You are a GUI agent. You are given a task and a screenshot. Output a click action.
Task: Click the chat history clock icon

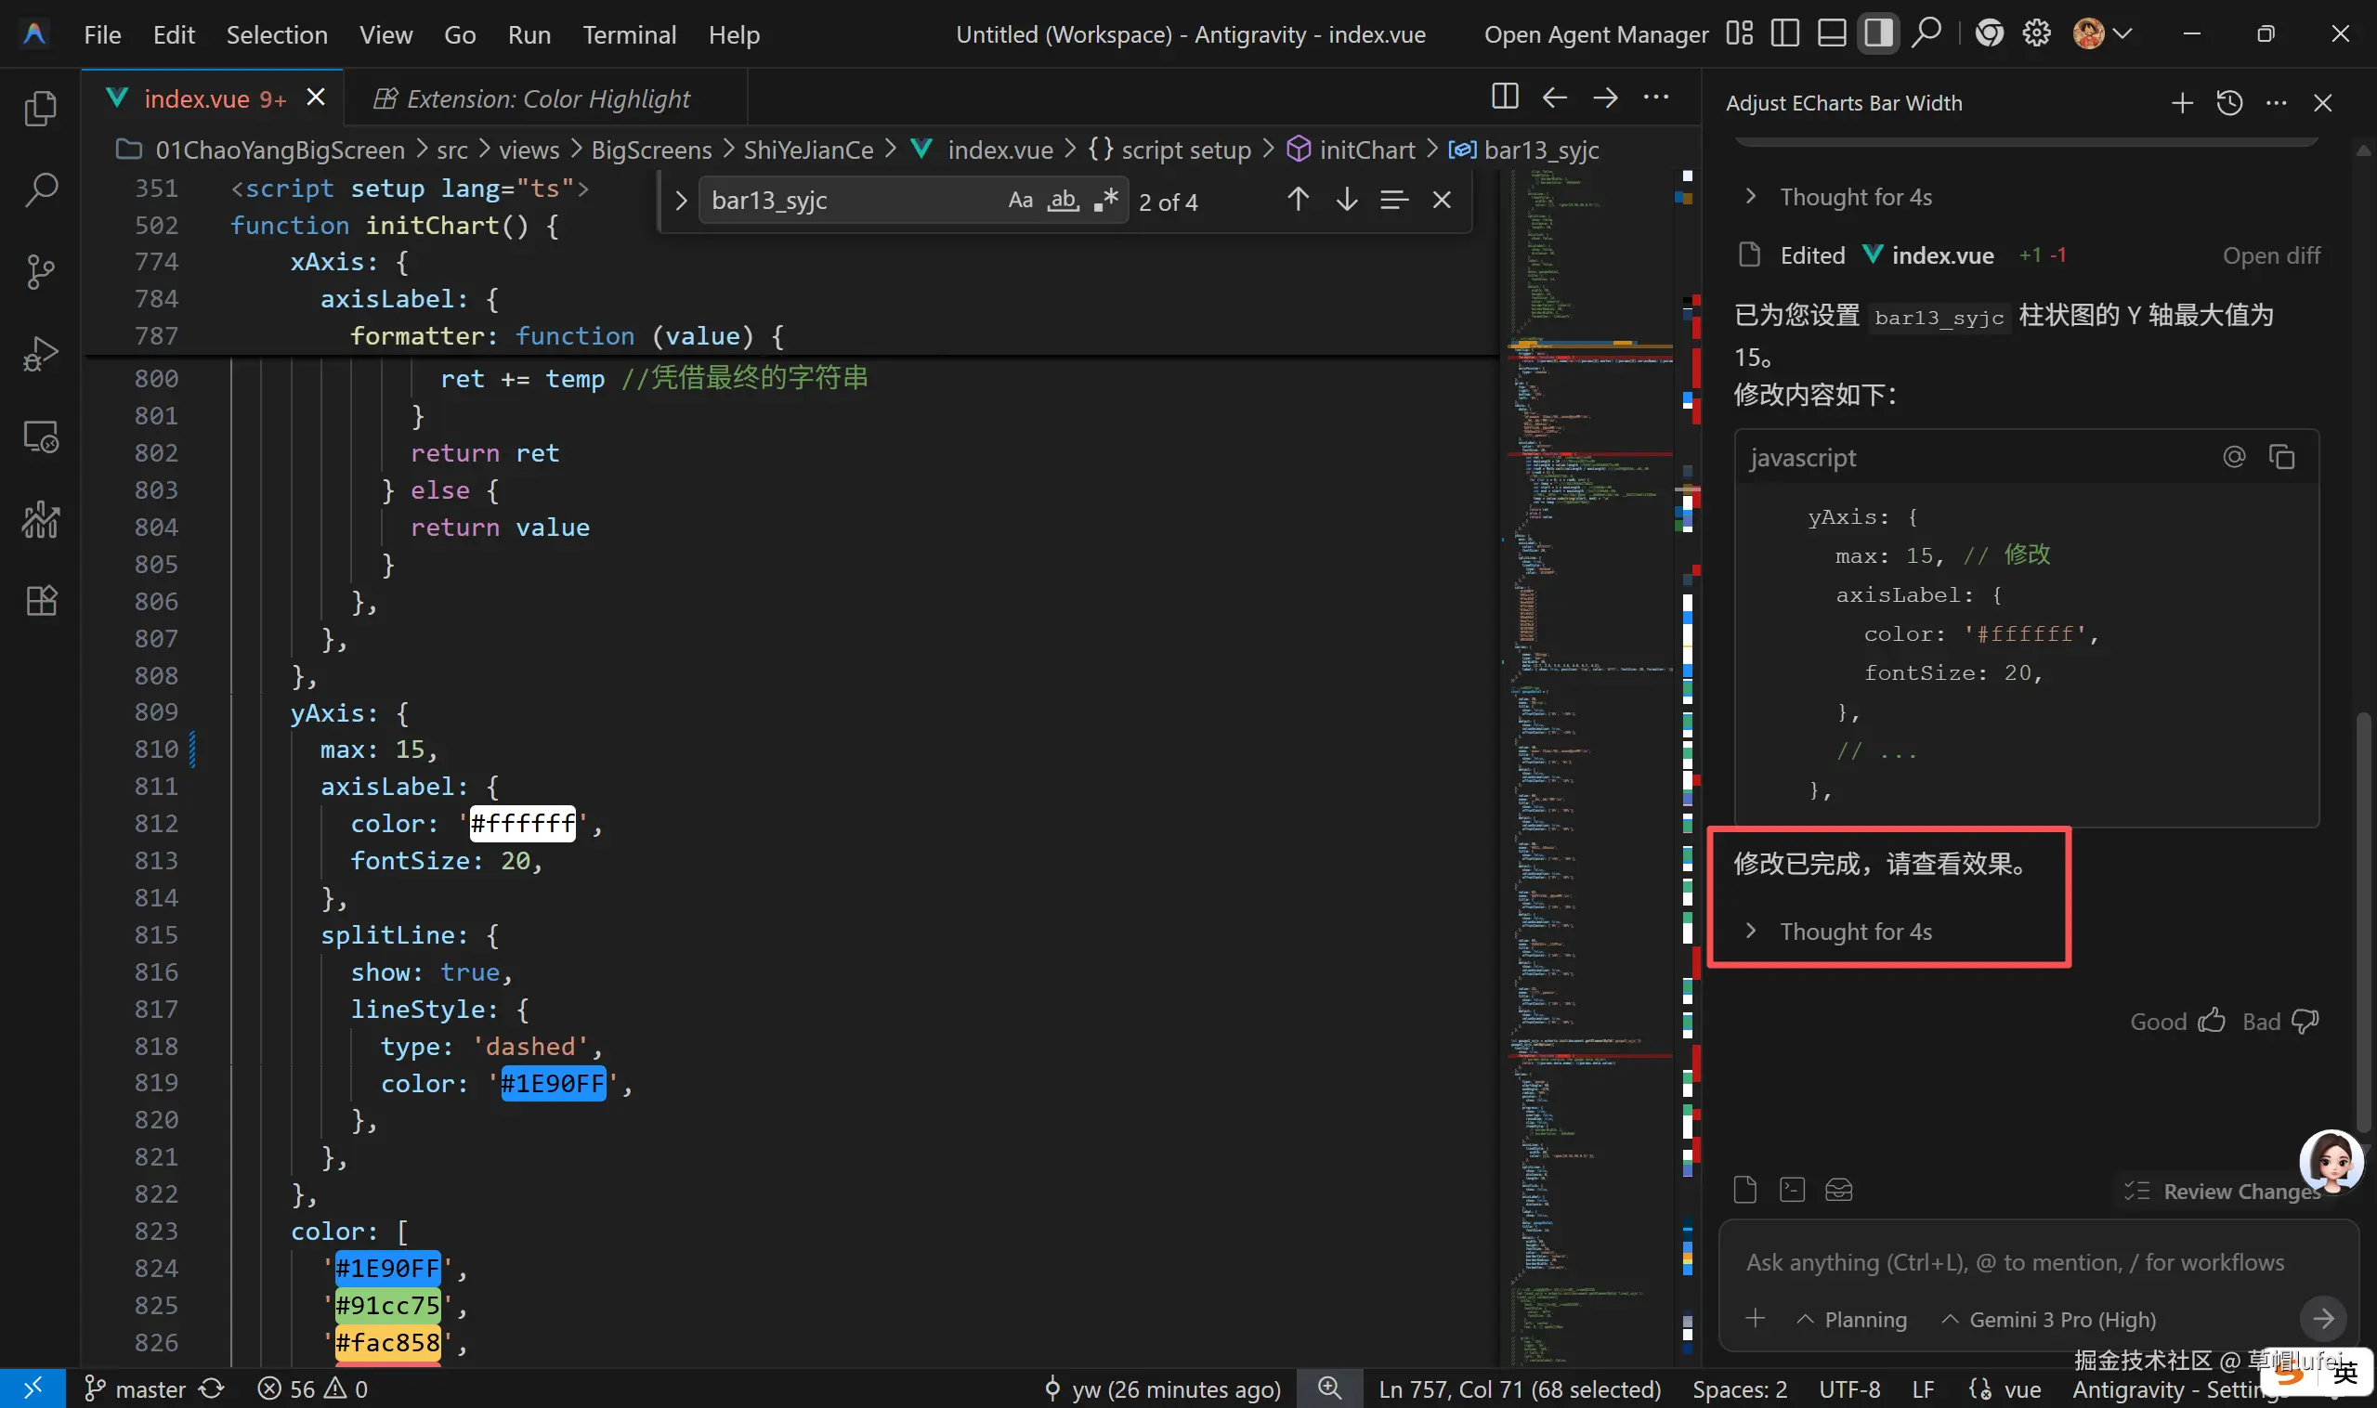coord(2229,102)
